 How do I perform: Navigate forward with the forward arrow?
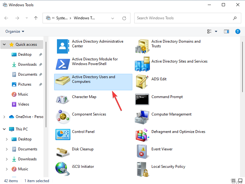click(17, 18)
